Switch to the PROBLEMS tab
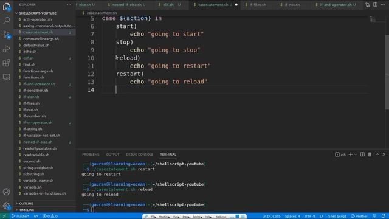This screenshot has height=219, width=389. 91,155
